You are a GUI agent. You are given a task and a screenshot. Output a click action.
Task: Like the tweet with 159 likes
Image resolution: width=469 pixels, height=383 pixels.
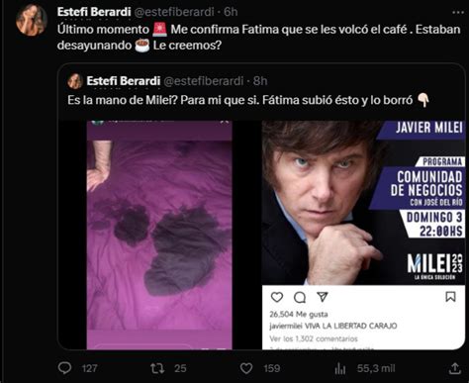point(246,368)
